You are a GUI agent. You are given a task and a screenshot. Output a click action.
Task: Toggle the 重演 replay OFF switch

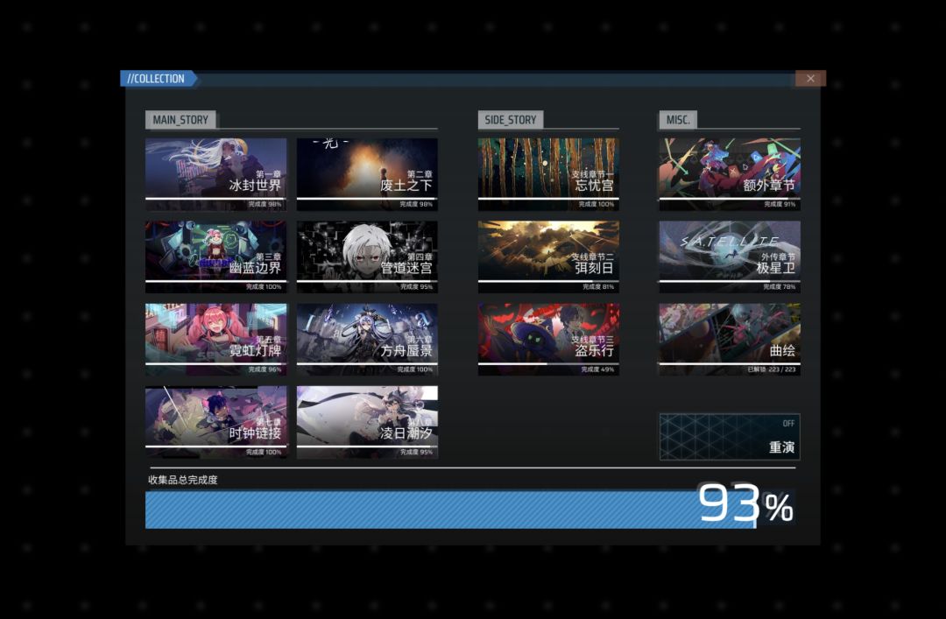730,437
